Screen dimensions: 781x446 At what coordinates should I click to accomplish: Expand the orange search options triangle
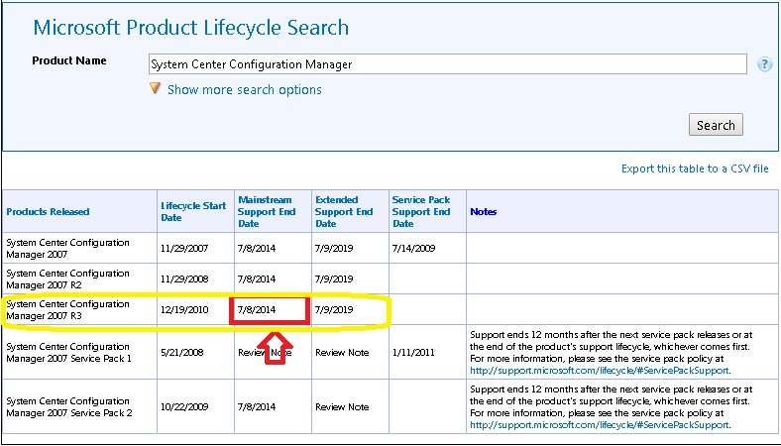coord(156,88)
